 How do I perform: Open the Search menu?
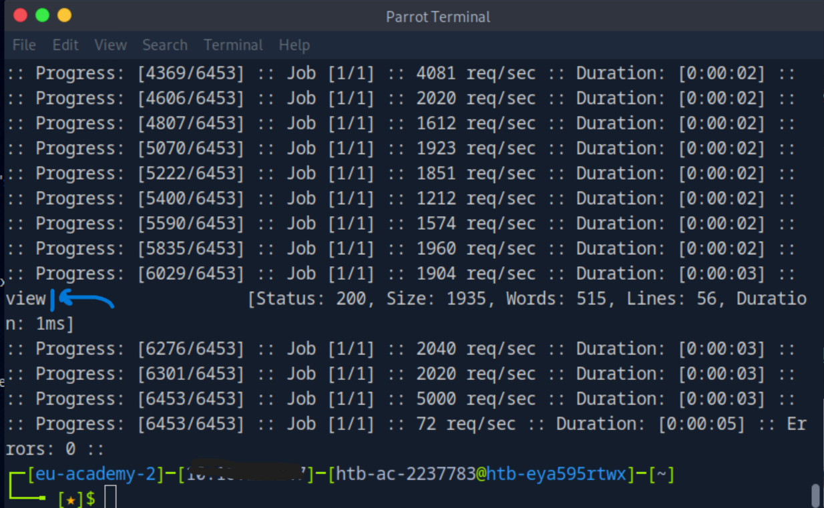[164, 45]
